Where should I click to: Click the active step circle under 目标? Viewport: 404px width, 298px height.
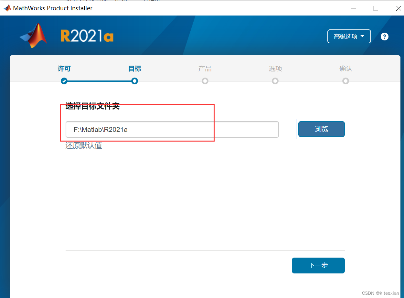(135, 81)
